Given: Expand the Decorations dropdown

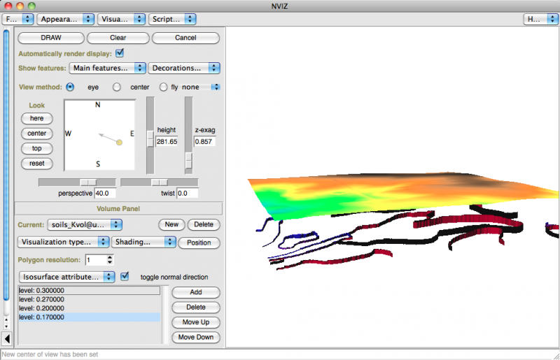Looking at the screenshot, I should [184, 69].
